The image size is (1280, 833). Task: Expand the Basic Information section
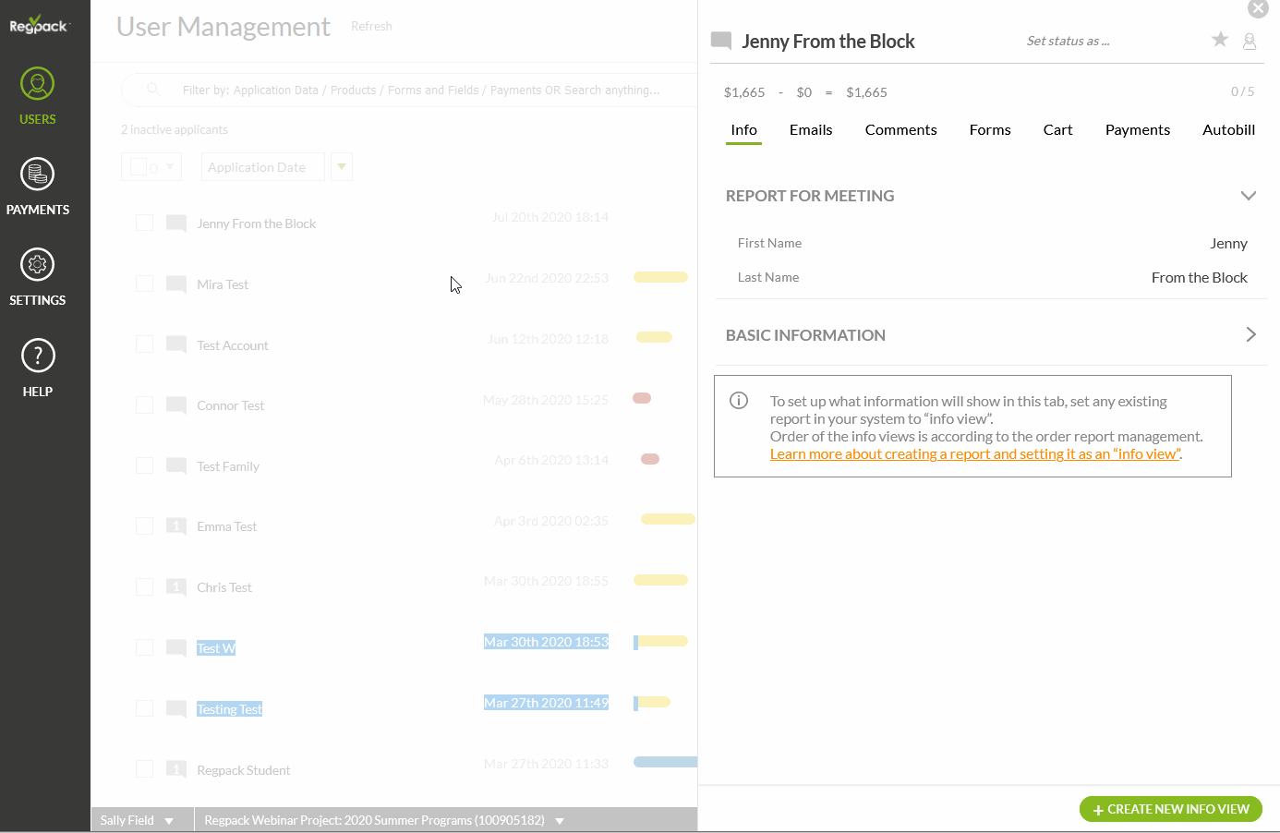1250,334
